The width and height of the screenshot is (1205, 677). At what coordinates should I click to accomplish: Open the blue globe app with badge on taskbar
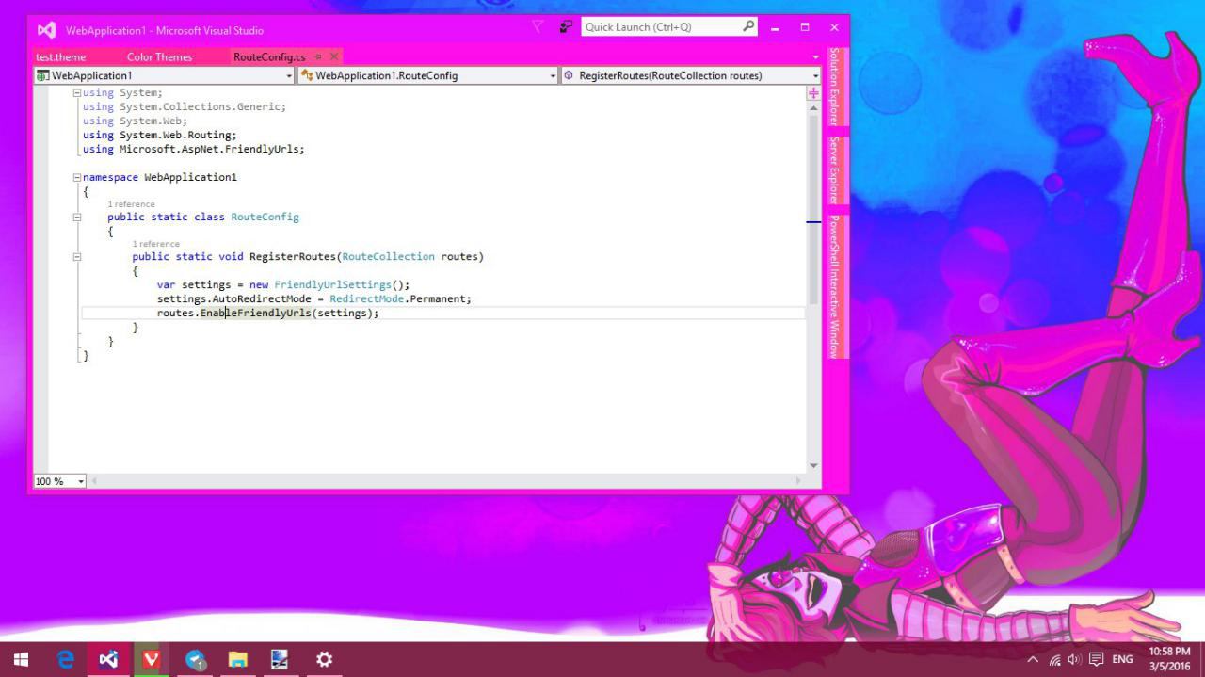195,659
